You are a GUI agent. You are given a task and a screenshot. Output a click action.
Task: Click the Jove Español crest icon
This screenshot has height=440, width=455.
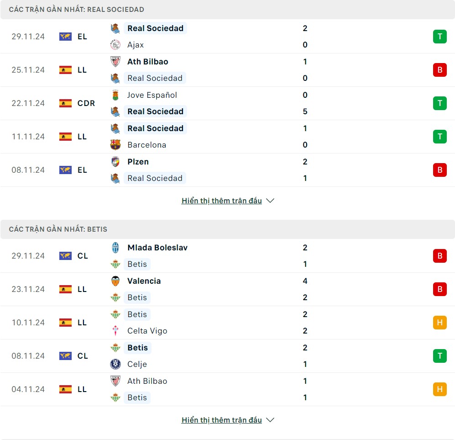pos(115,95)
